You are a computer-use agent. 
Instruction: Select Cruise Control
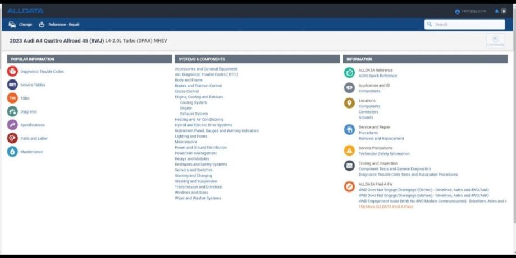187,91
